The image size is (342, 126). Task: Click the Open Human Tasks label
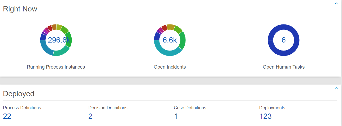click(x=284, y=67)
